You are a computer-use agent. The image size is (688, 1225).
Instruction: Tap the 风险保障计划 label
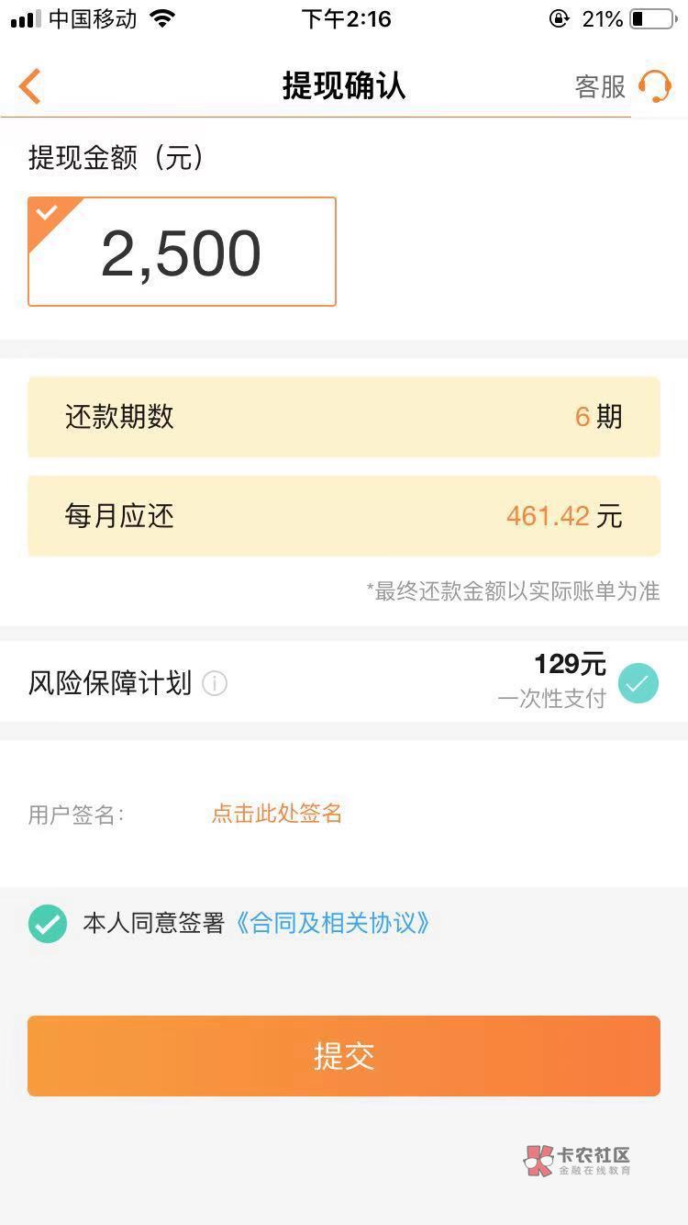tap(110, 684)
